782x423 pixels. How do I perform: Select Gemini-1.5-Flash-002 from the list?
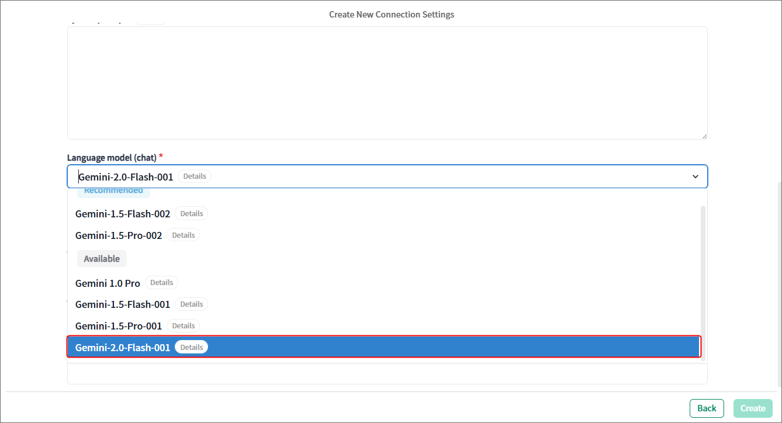[383, 214]
